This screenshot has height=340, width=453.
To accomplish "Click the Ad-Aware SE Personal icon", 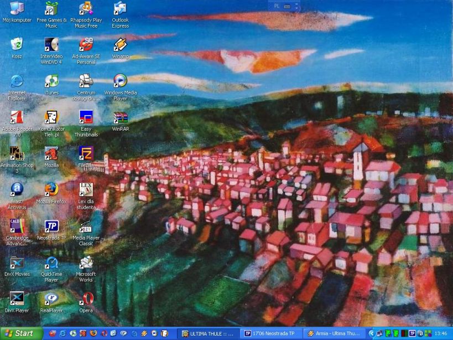I will point(86,45).
